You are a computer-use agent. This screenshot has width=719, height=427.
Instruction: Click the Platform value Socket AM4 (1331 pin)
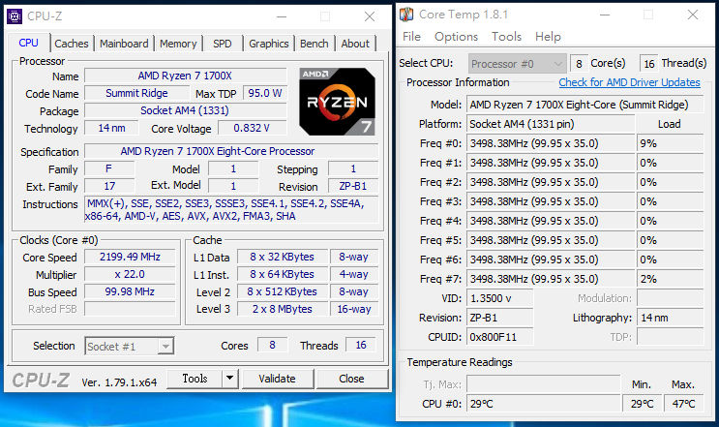[551, 124]
